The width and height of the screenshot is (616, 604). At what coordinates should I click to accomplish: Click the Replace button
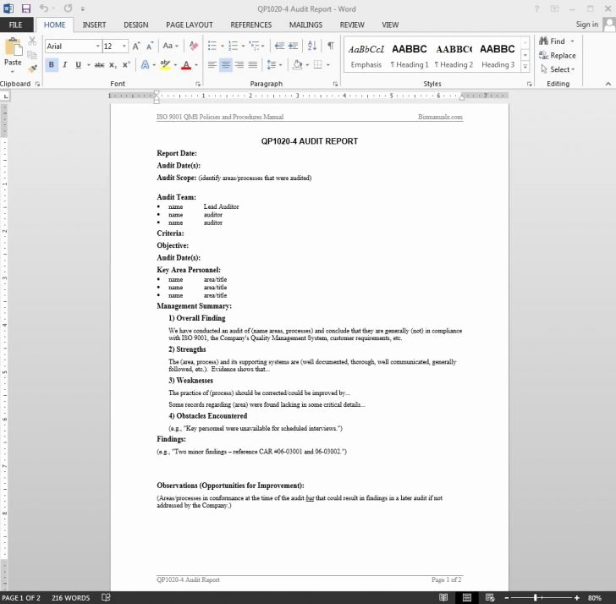tap(558, 55)
